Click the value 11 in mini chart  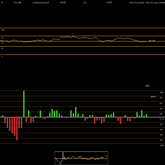[x=106, y=156]
